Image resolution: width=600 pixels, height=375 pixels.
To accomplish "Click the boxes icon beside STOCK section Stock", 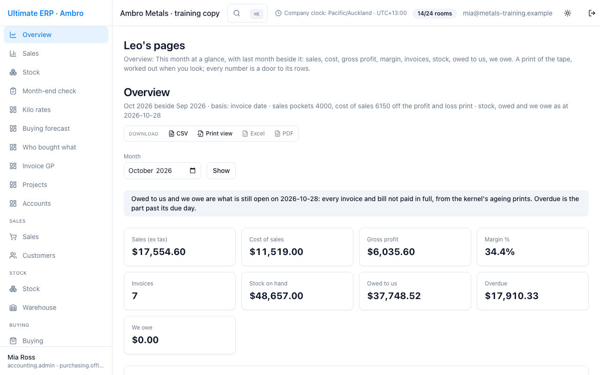I will pyautogui.click(x=13, y=289).
